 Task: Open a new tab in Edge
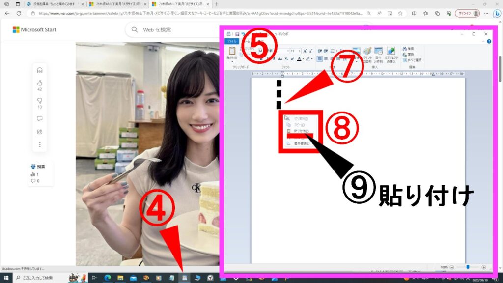click(217, 4)
